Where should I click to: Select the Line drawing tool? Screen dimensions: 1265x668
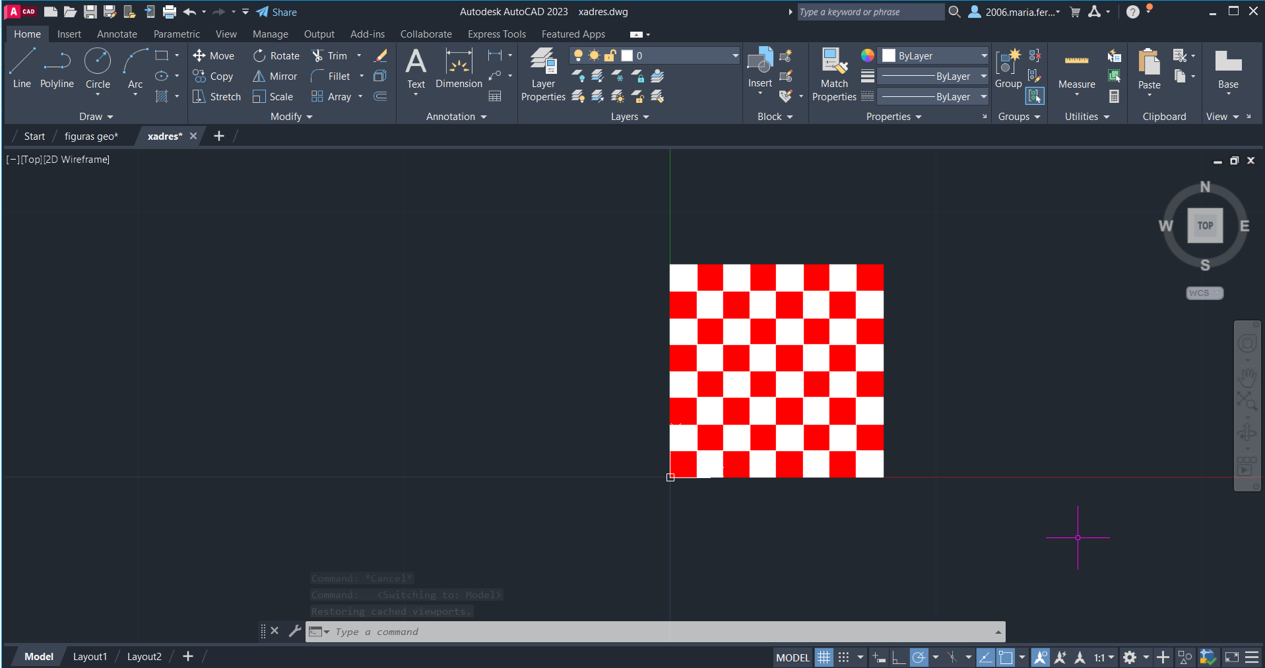22,69
